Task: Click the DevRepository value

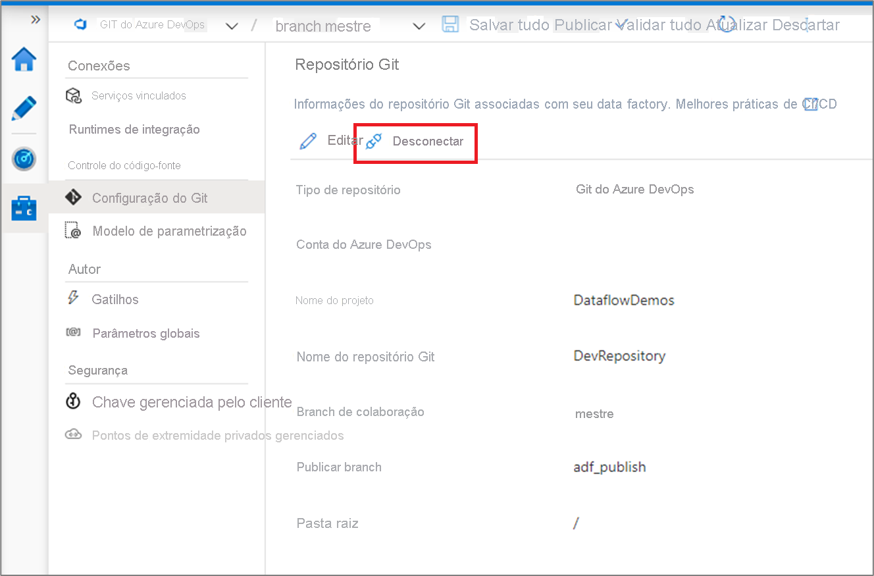Action: pyautogui.click(x=620, y=356)
